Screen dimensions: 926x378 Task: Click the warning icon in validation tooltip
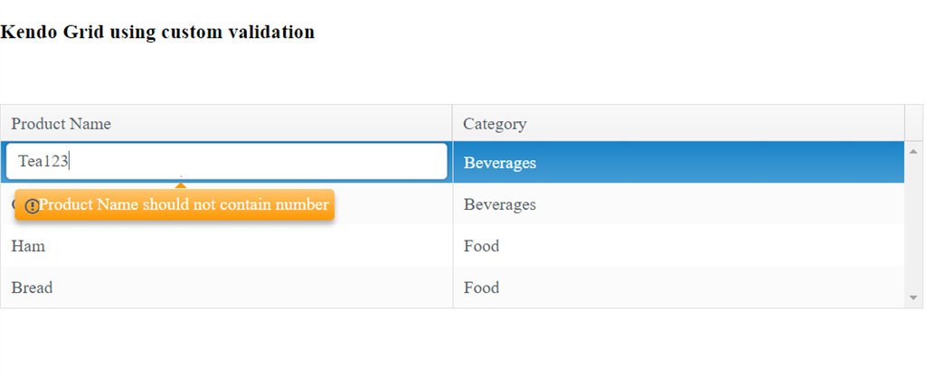[32, 206]
